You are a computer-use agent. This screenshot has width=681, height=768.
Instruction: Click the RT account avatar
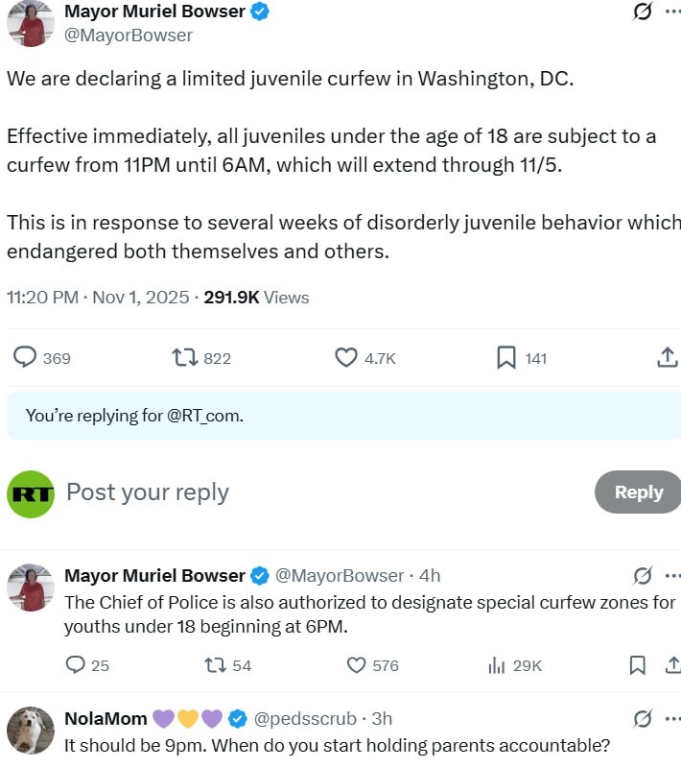point(31,493)
